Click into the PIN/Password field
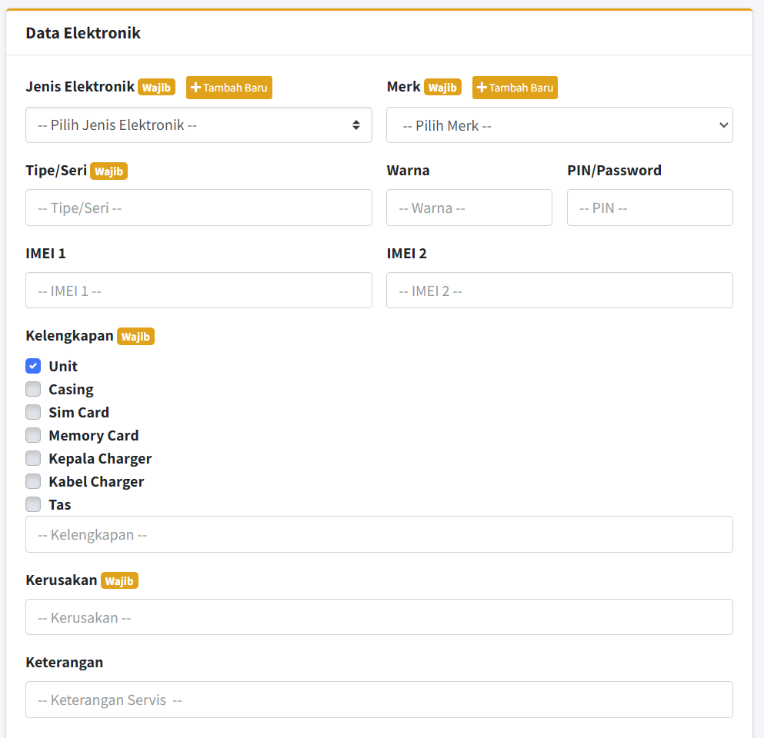The height and width of the screenshot is (738, 764). (649, 208)
